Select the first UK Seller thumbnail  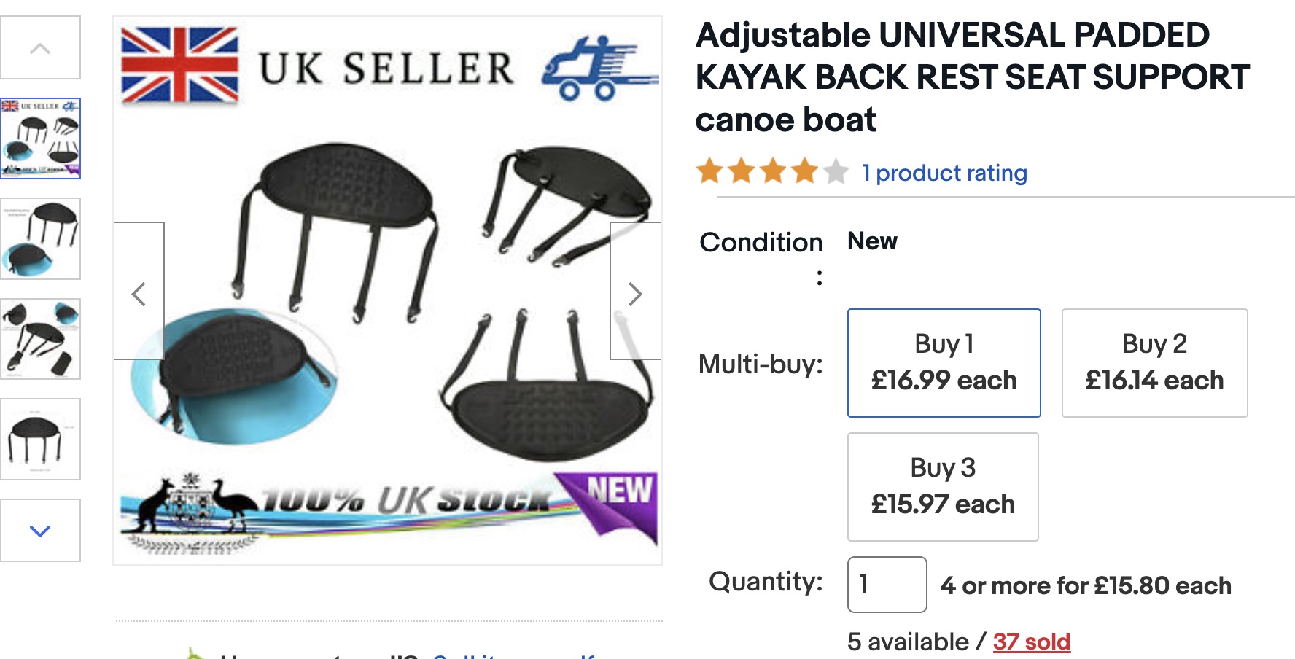[x=41, y=139]
